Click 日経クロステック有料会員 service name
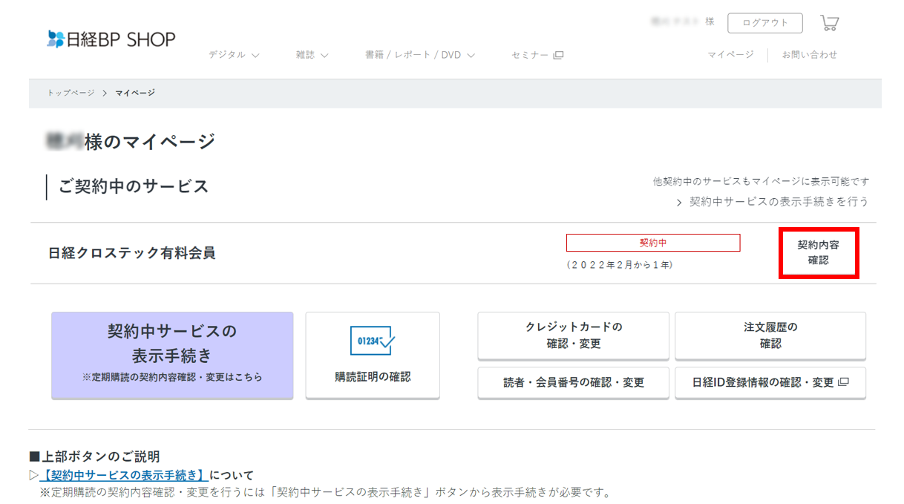This screenshot has width=904, height=504. pos(132,253)
